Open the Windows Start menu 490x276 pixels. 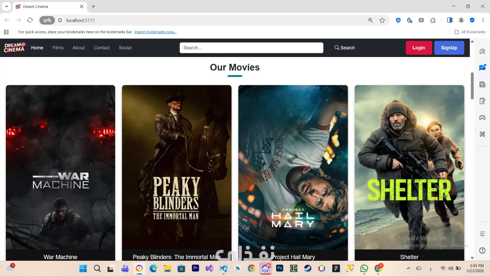(x=83, y=269)
